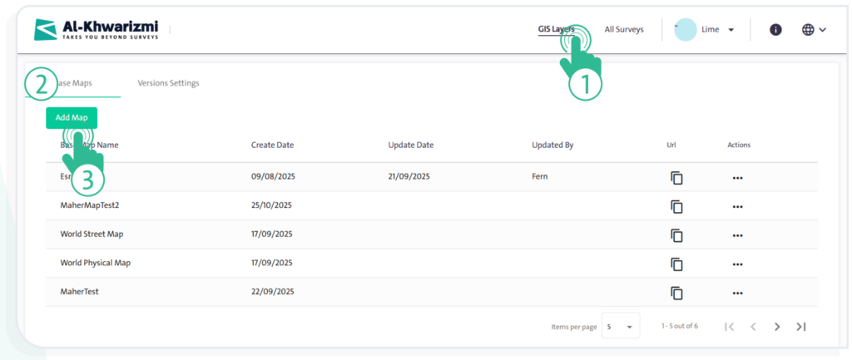Open the items per page dropdown
The width and height of the screenshot is (852, 360).
621,327
